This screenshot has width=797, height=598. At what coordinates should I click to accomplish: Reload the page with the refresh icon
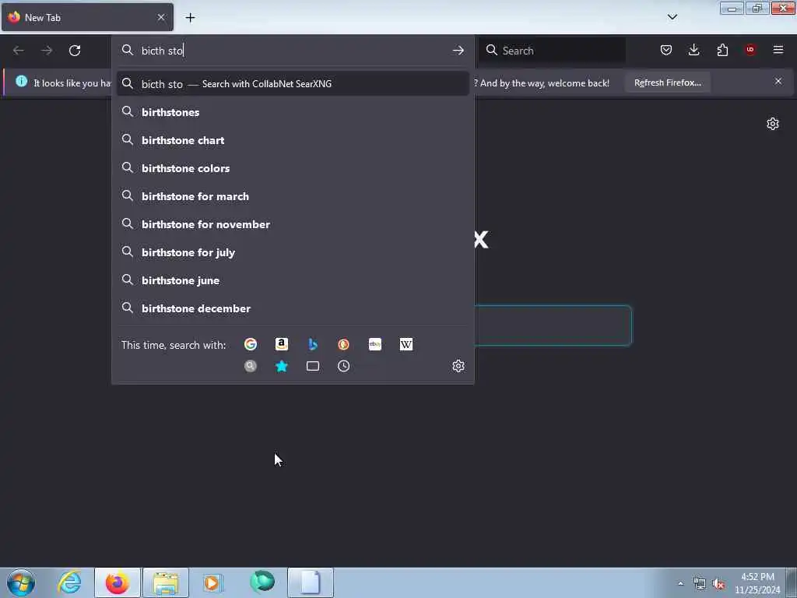click(75, 51)
